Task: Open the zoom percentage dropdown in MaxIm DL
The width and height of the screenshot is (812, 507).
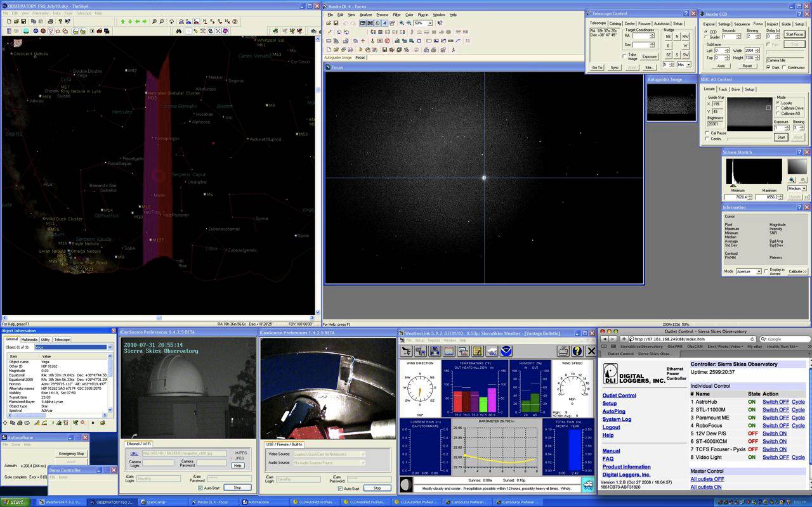Action: [430, 23]
